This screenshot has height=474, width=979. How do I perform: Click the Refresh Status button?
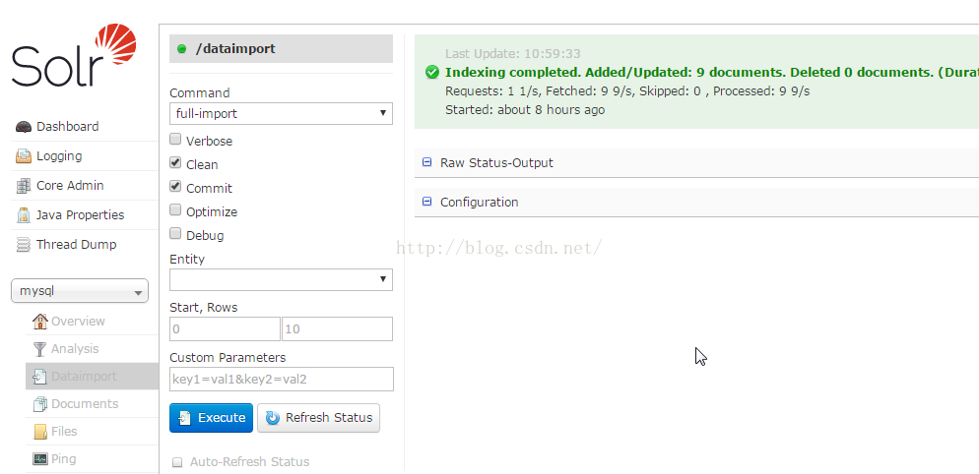[x=318, y=418]
